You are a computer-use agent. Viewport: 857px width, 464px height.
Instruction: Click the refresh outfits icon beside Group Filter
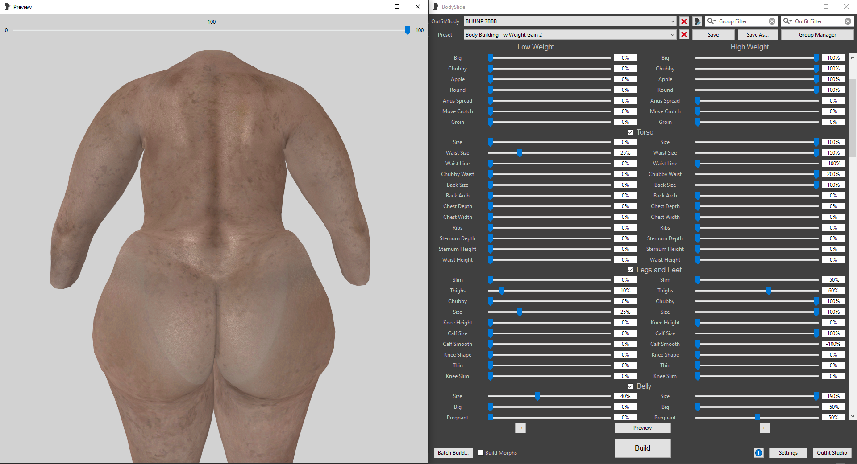(x=697, y=21)
